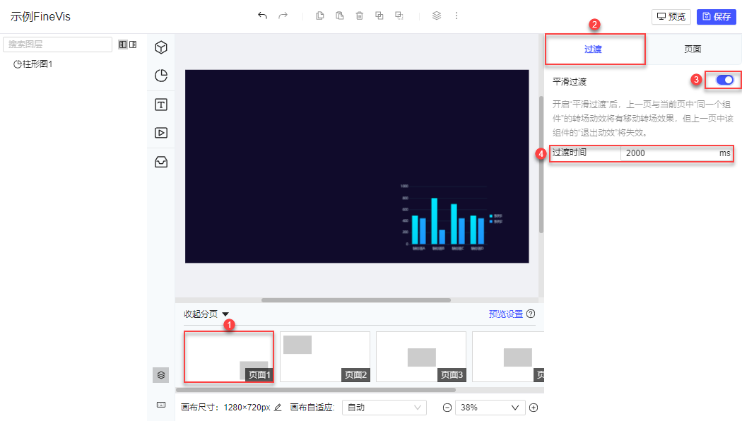Select the text component tool

[x=161, y=105]
